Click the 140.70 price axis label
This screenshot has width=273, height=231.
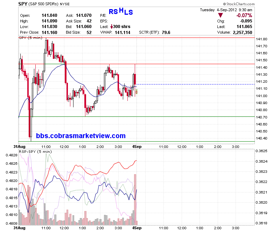click(261, 117)
